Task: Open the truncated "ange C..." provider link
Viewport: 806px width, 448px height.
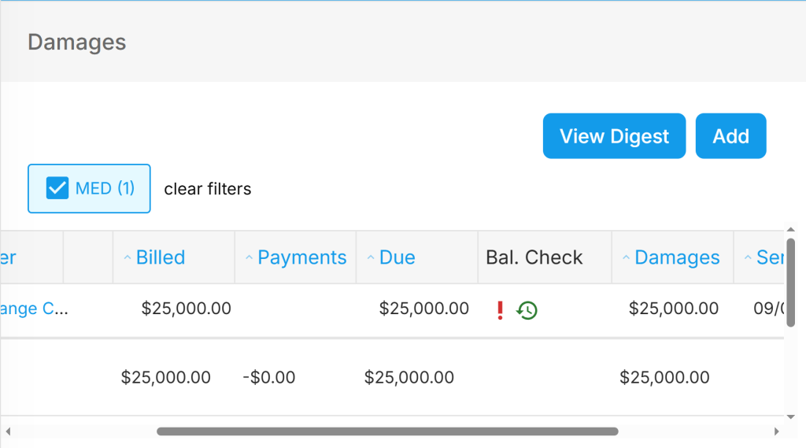Action: point(33,309)
